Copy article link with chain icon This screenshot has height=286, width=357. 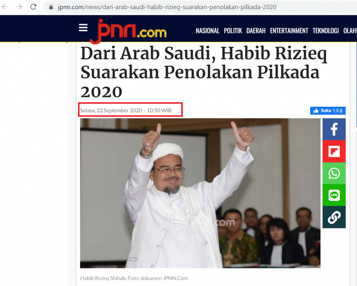334,217
